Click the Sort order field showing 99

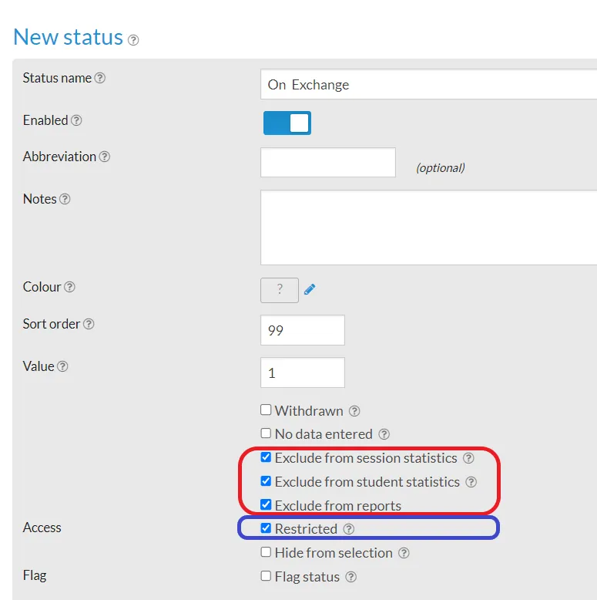(302, 330)
